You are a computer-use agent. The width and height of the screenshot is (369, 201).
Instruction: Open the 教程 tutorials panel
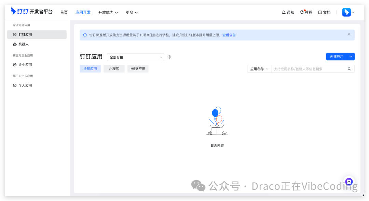tap(307, 12)
